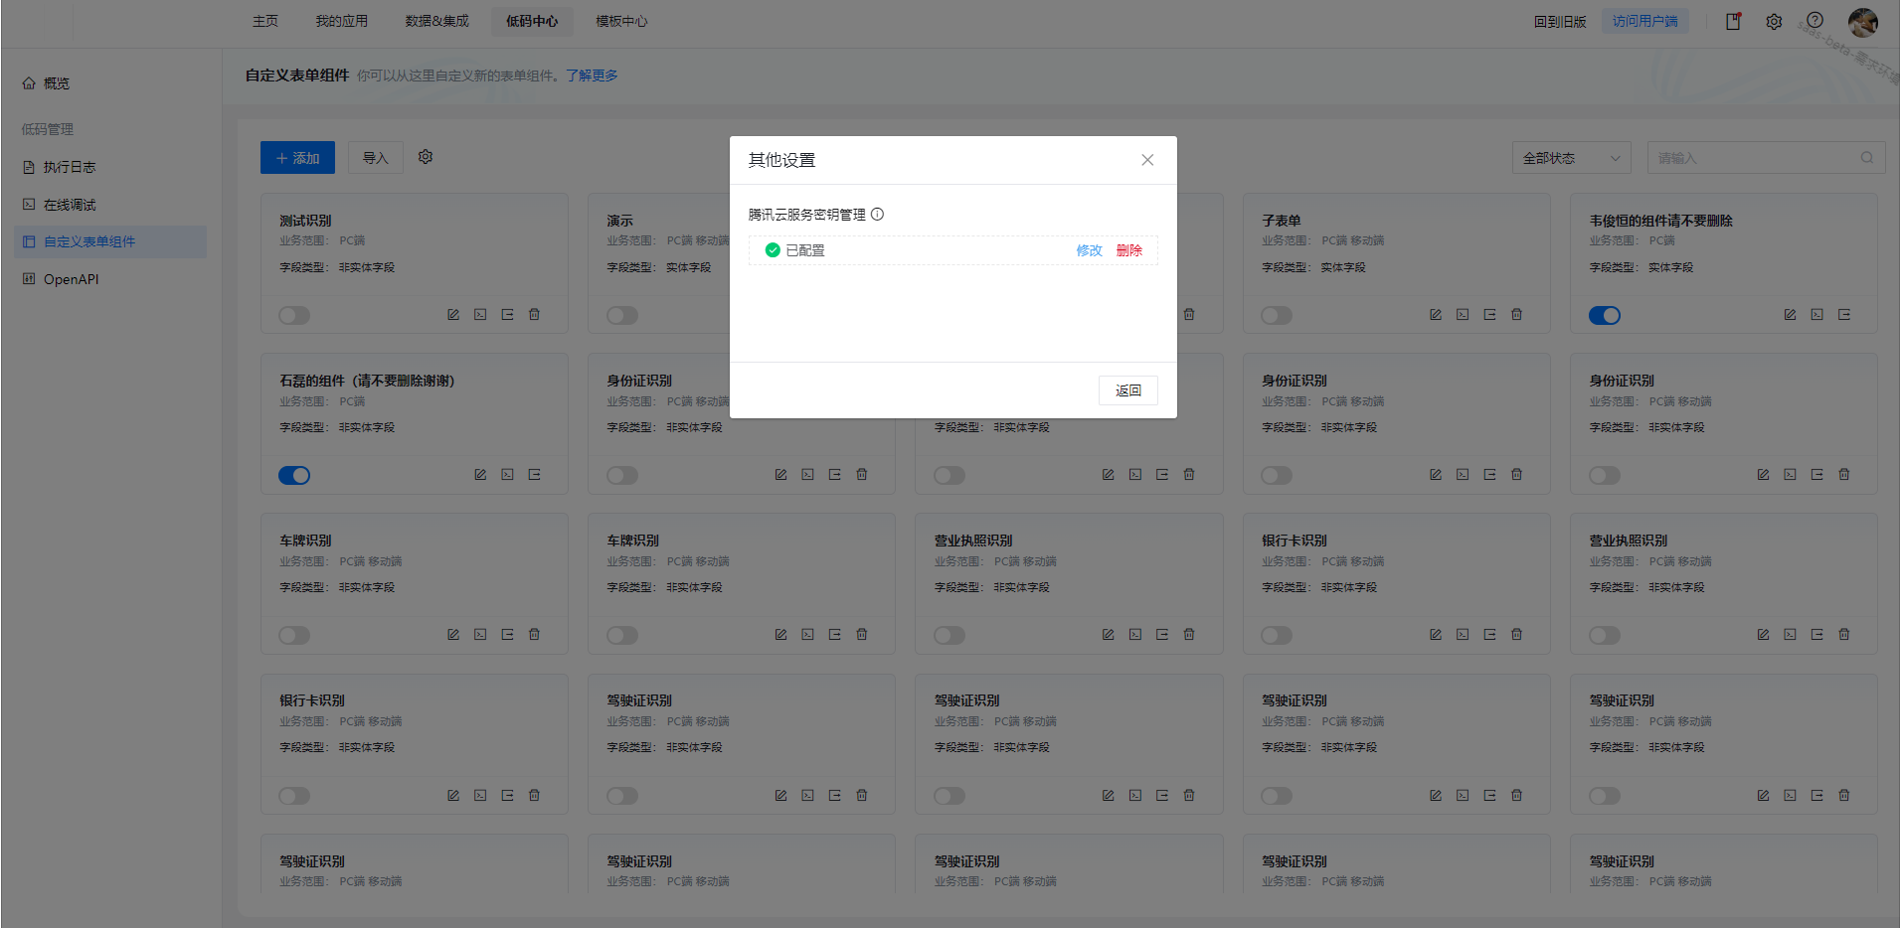Enable the toggle on 测试识别 card

[x=294, y=315]
